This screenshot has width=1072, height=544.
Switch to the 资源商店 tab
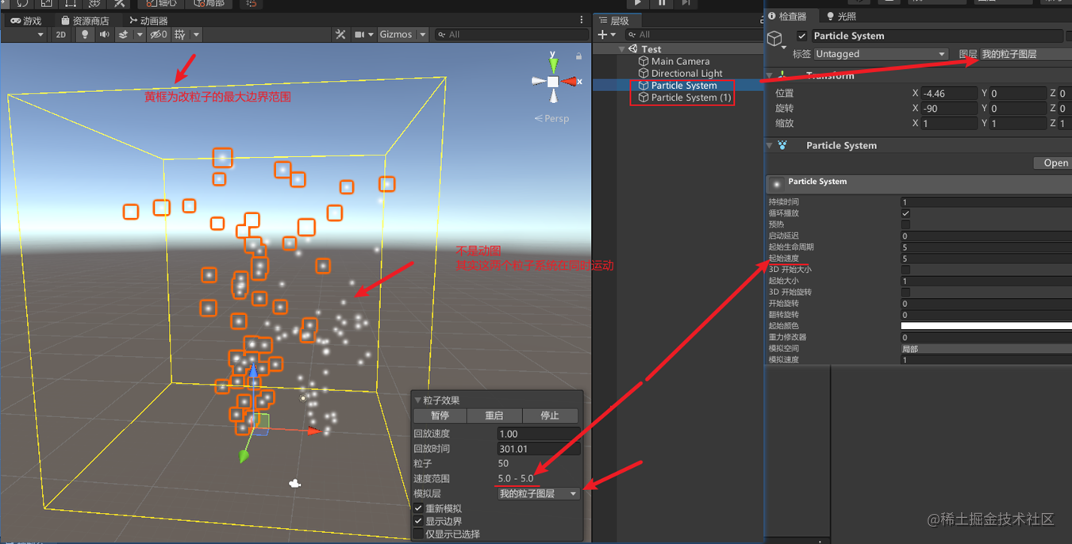click(x=85, y=21)
